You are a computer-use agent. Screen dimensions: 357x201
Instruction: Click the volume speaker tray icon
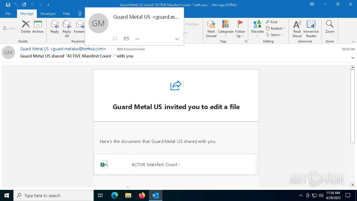point(321,195)
